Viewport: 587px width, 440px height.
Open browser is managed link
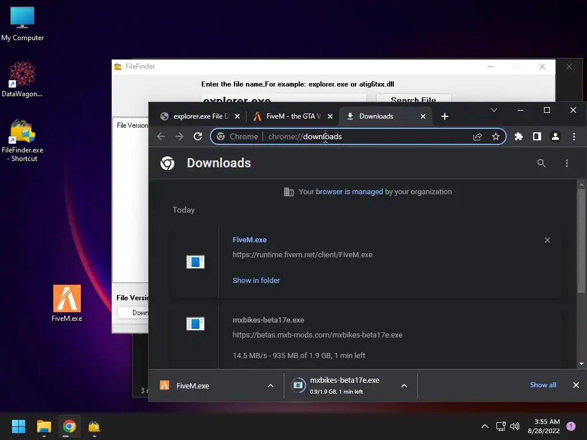tap(349, 191)
